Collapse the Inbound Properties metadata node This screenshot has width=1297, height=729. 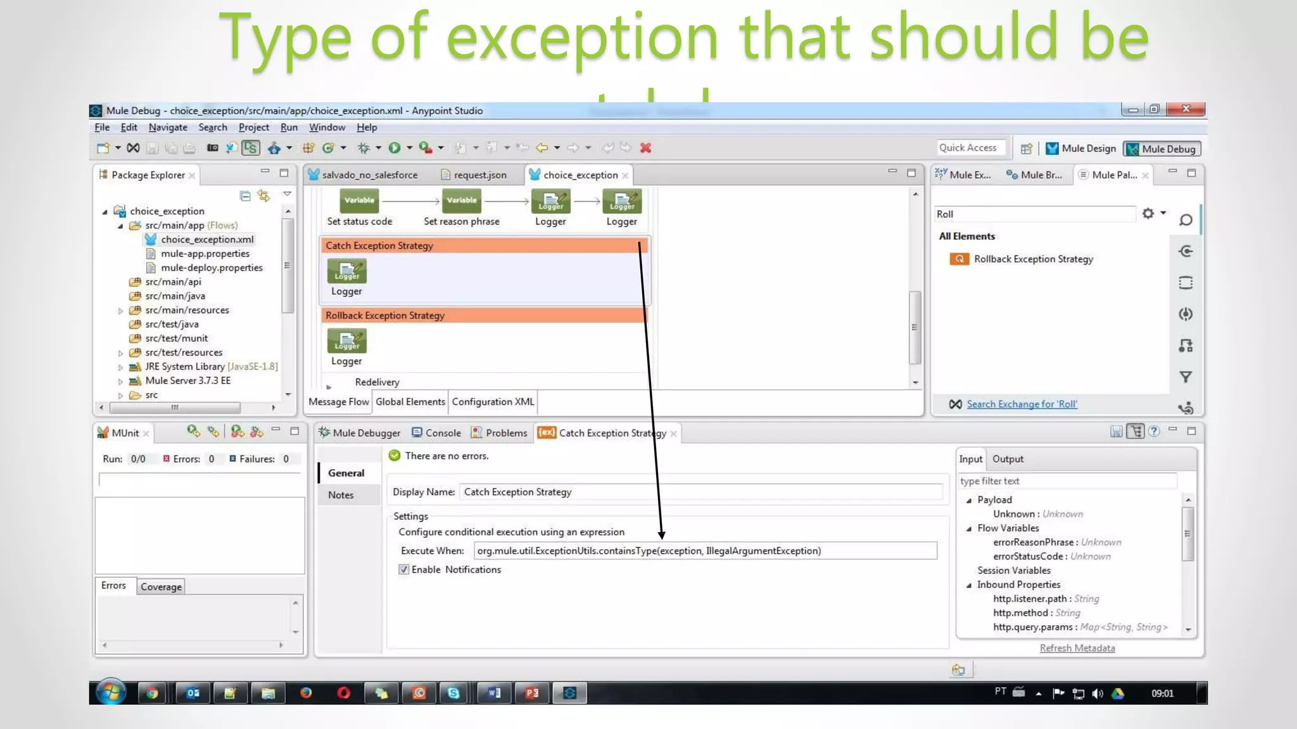(x=969, y=585)
